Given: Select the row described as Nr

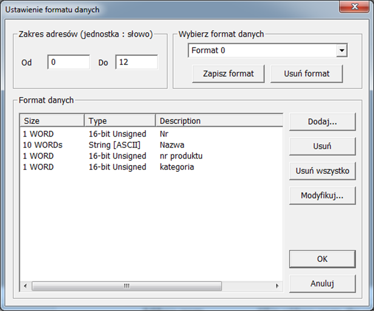Looking at the screenshot, I should [x=152, y=134].
